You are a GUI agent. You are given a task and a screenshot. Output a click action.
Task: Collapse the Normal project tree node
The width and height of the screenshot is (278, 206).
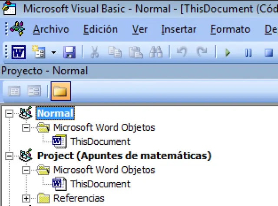pos(9,113)
